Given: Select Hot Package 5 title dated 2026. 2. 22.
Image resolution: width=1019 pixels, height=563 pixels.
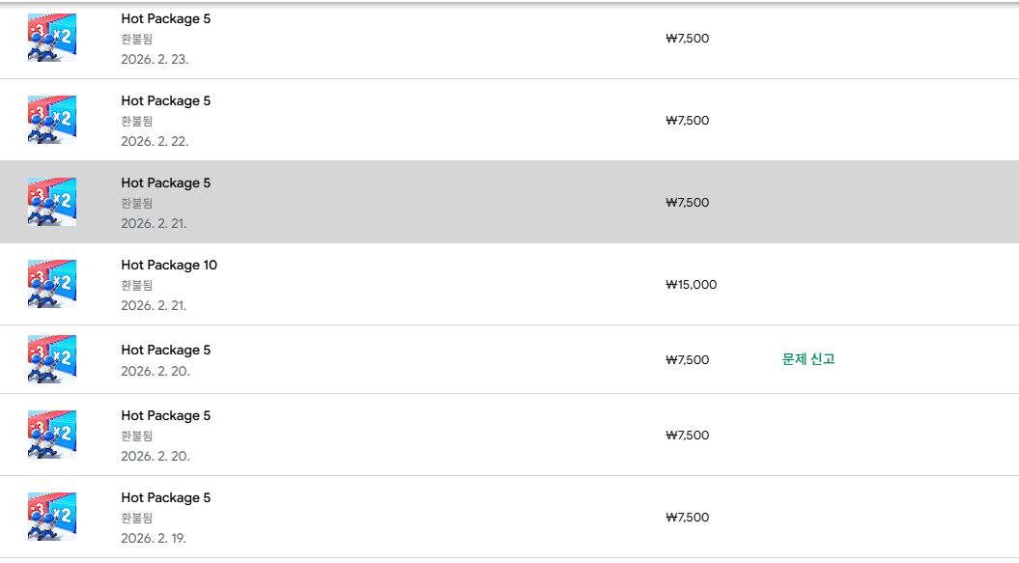Looking at the screenshot, I should point(165,101).
